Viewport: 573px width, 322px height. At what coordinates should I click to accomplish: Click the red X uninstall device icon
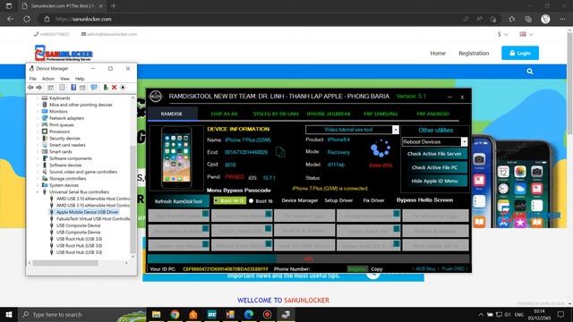[x=114, y=88]
